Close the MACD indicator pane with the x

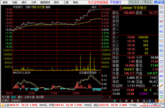click(99, 73)
